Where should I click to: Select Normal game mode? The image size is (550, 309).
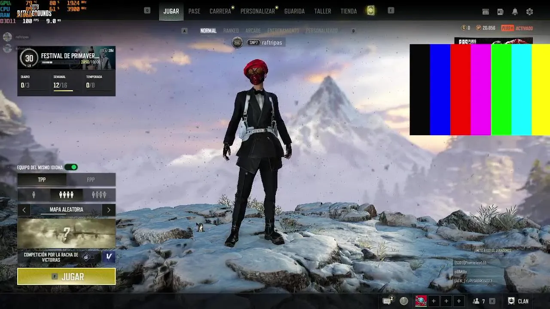[208, 30]
